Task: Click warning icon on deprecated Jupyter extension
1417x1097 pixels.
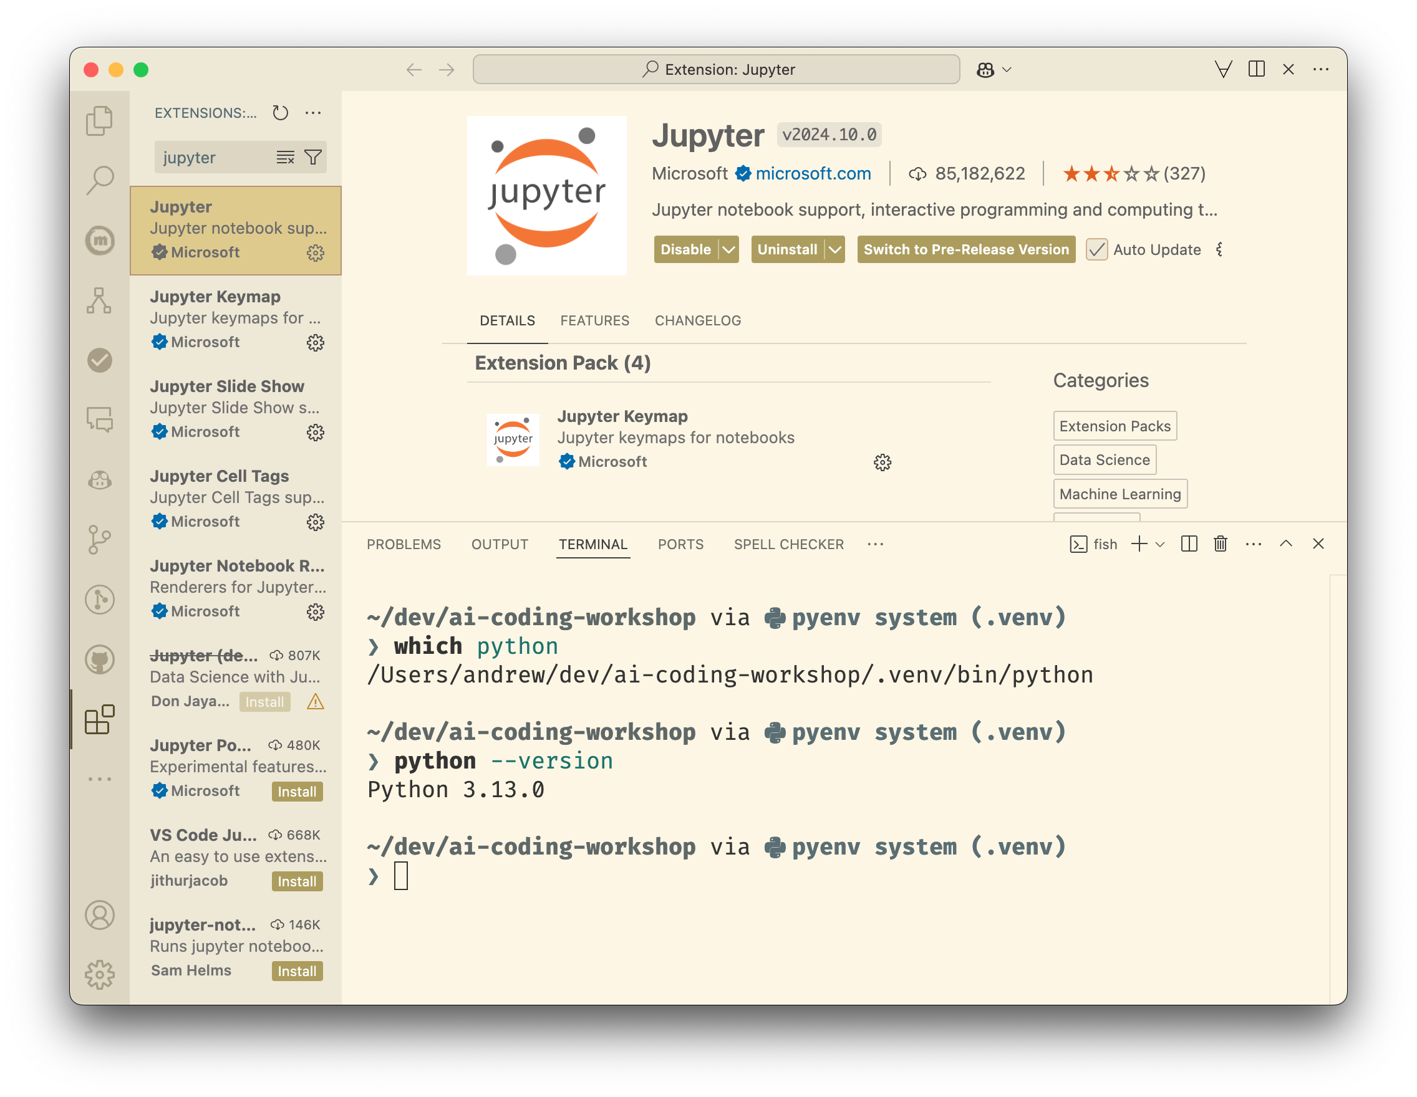Action: [x=316, y=701]
